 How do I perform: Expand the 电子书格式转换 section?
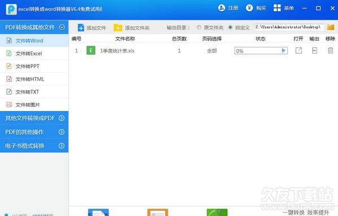point(34,146)
